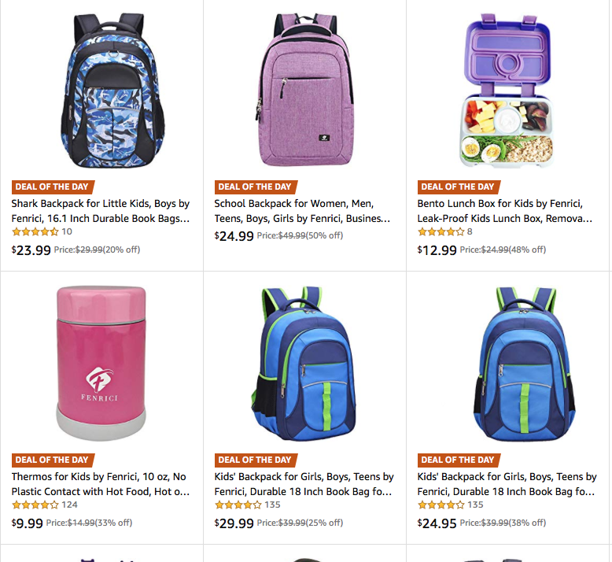View the purple Bento Lunch Box image
Screen dimensions: 612x562
pyautogui.click(x=507, y=91)
